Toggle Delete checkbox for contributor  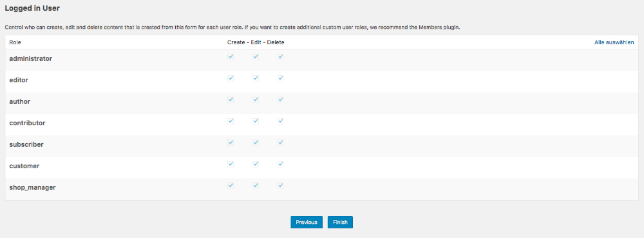[x=281, y=121]
